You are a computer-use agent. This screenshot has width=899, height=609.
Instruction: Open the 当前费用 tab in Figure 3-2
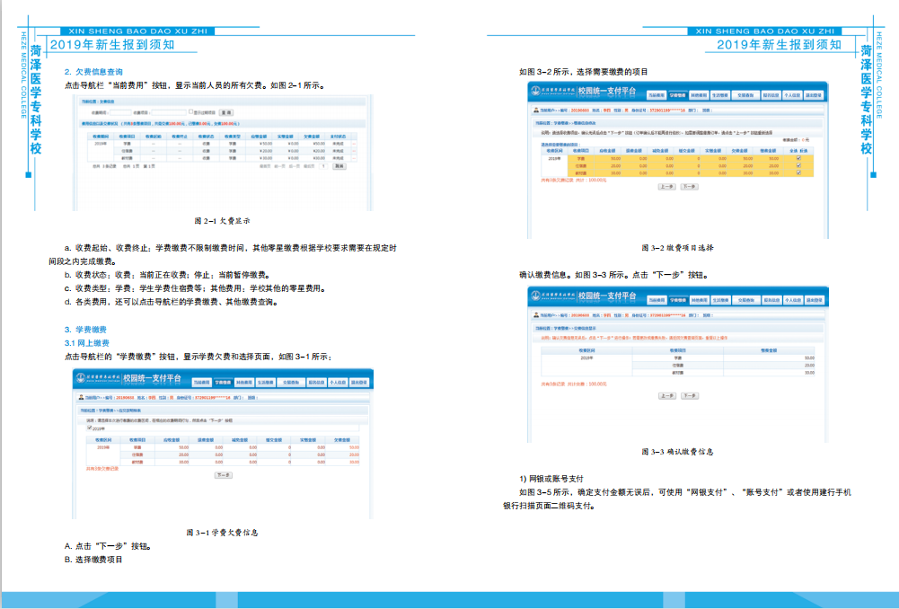click(x=657, y=95)
